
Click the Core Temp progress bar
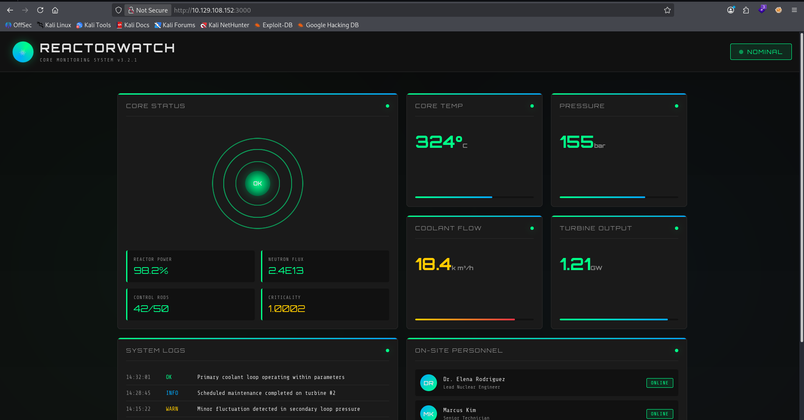[x=474, y=197]
